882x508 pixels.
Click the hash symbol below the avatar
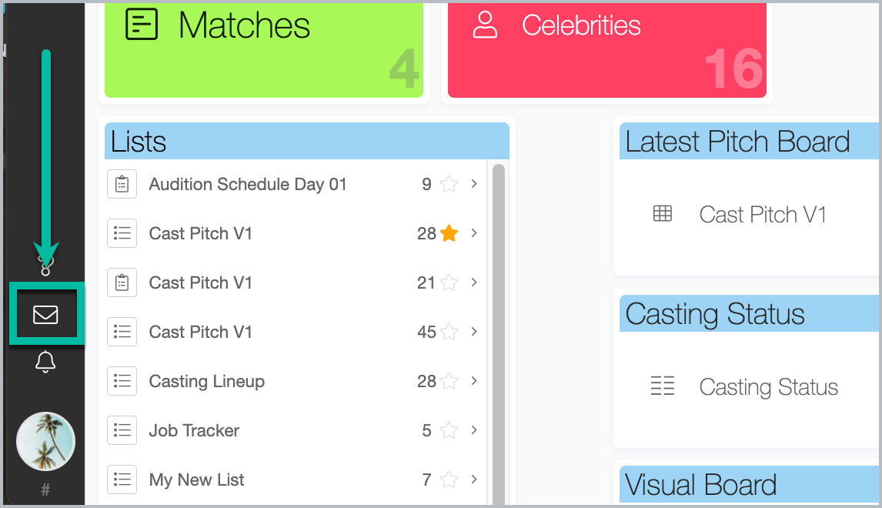pyautogui.click(x=45, y=490)
